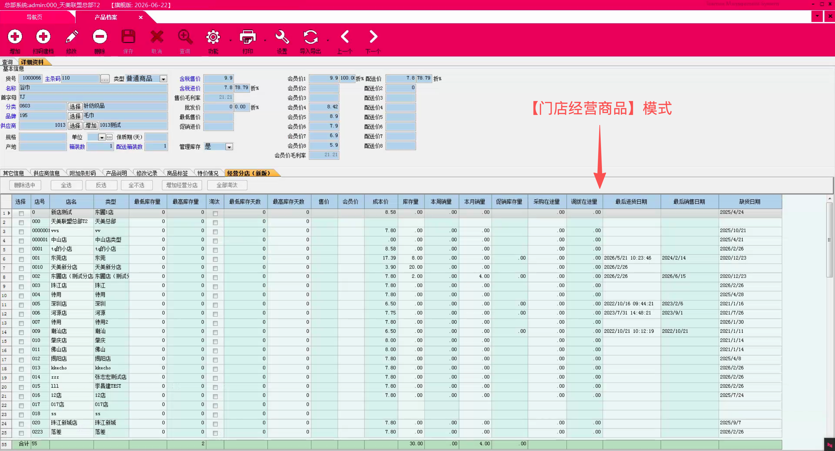Screen dimensions: 835x451
Task: Tick the 选择 checkbox for 新店测试 row
Action: coord(21,213)
